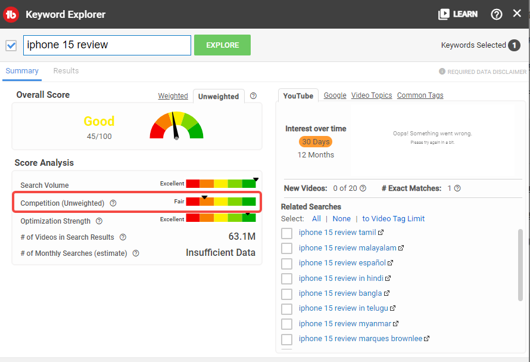Check the iphone 15 review español box
Screen dimensions: 530x362
(286, 264)
